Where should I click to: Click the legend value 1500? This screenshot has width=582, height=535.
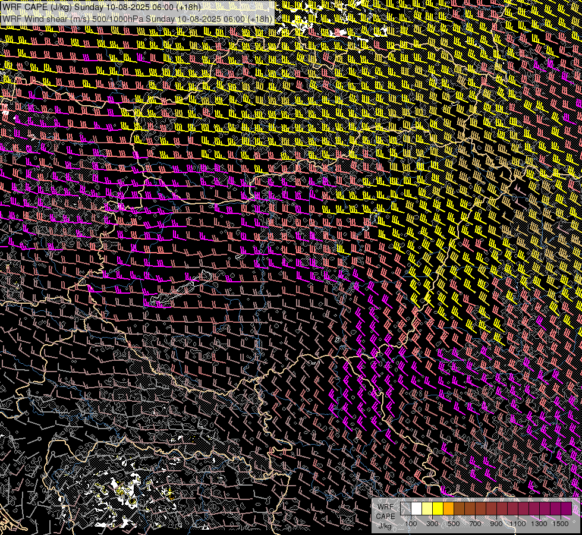pos(561,524)
